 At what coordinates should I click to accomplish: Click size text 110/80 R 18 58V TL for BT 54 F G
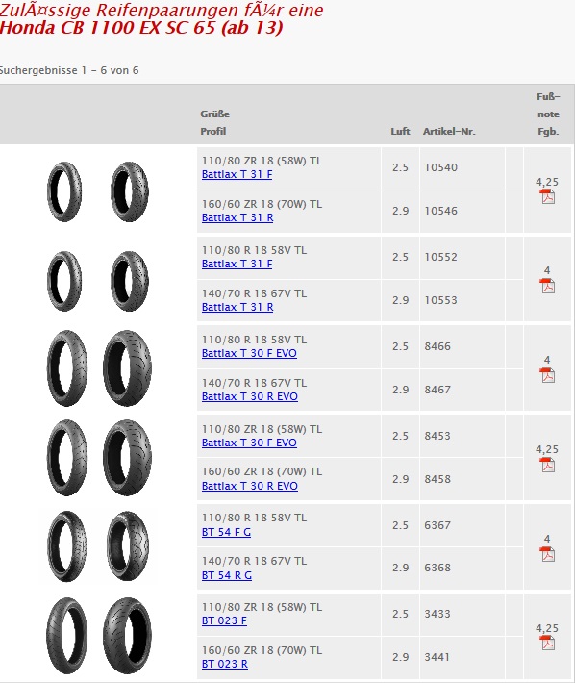tap(254, 518)
